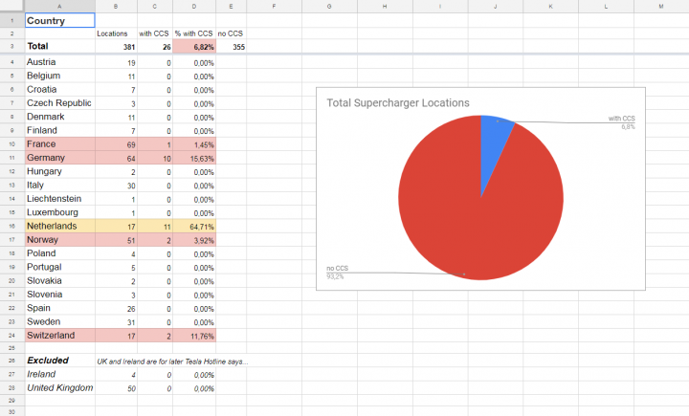
Task: Click the Total Supercharger Locations chart title
Action: [398, 102]
